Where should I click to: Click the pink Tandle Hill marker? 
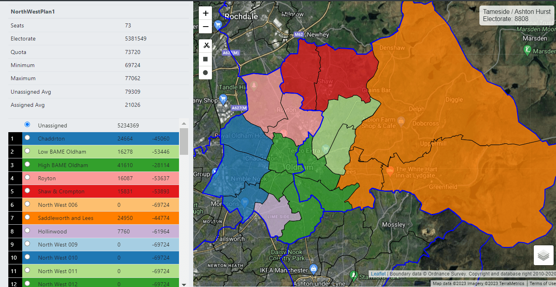(254, 85)
